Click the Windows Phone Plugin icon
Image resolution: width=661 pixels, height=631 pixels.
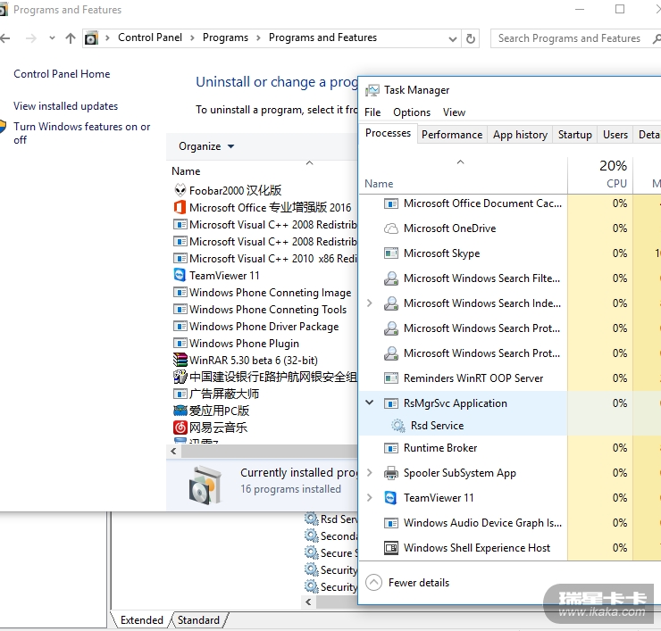(x=180, y=343)
